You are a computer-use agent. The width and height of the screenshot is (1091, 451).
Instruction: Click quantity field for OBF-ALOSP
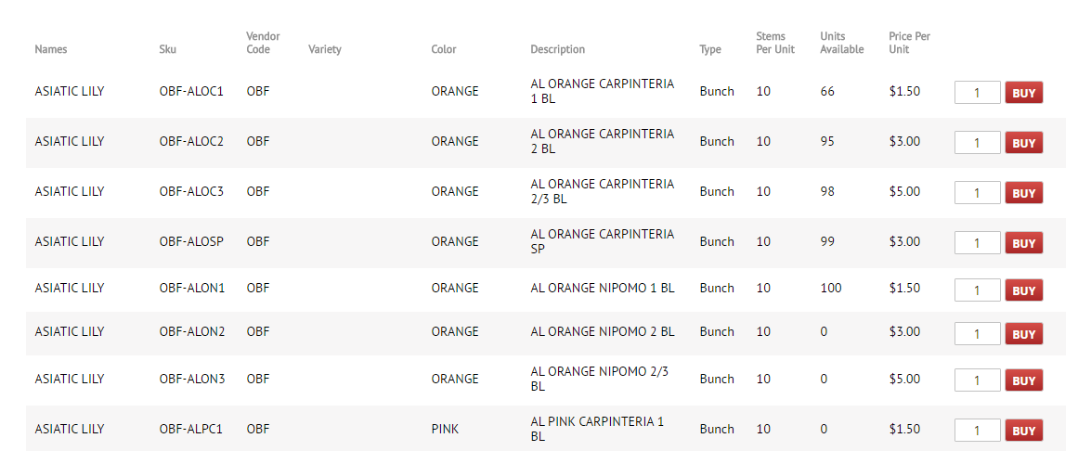[x=977, y=243]
